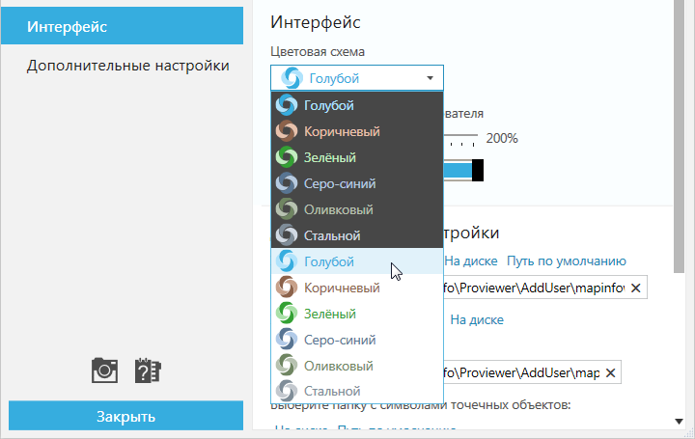
Task: Click the vertical scrollbar thumb
Action: tap(679, 136)
